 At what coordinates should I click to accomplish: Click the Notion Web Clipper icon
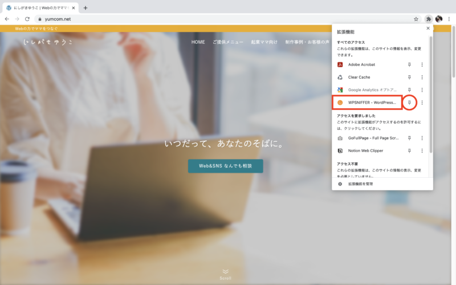click(x=340, y=150)
